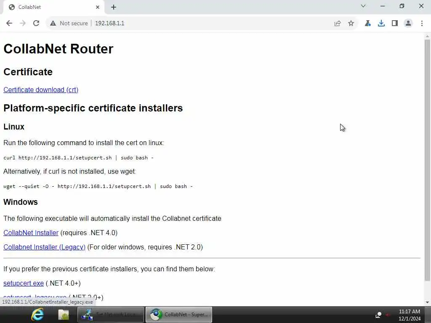Share this page icon in address bar
Image resolution: width=431 pixels, height=323 pixels.
[x=338, y=24]
